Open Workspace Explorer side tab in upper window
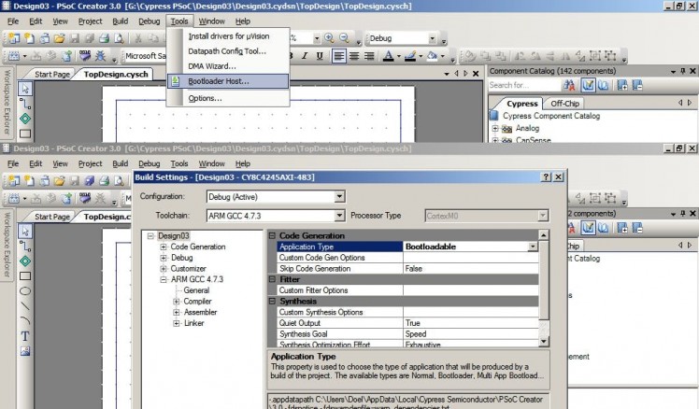699x409 pixels. pyautogui.click(x=7, y=102)
